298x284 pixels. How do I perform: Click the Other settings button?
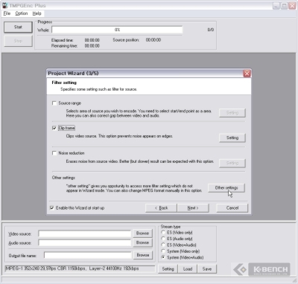[x=226, y=188]
